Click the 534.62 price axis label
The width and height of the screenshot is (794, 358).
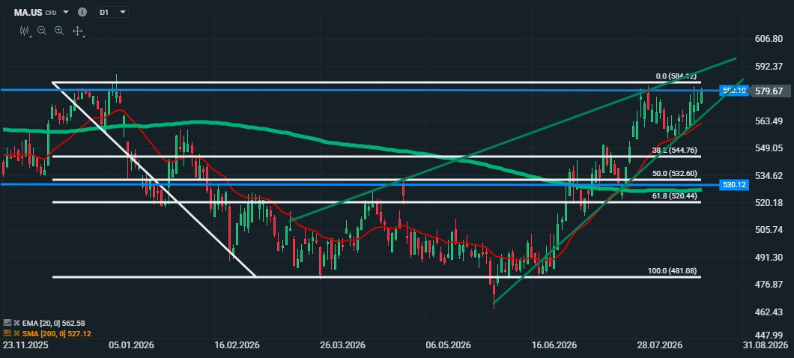(769, 176)
